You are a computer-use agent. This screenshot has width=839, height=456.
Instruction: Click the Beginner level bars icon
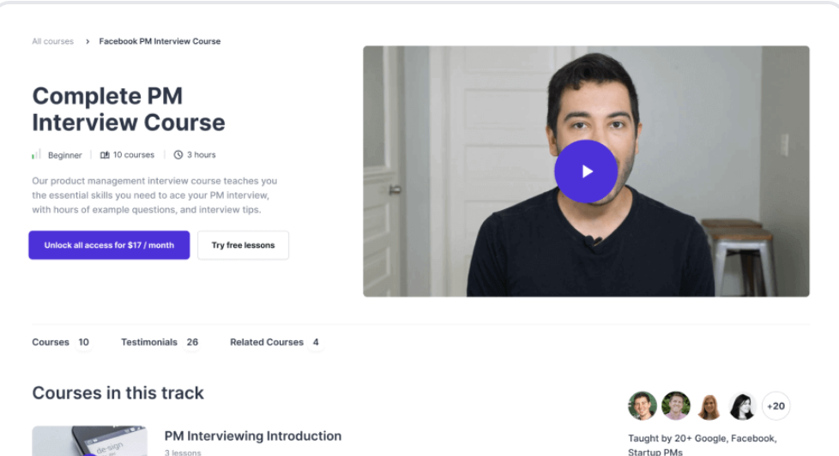(37, 155)
